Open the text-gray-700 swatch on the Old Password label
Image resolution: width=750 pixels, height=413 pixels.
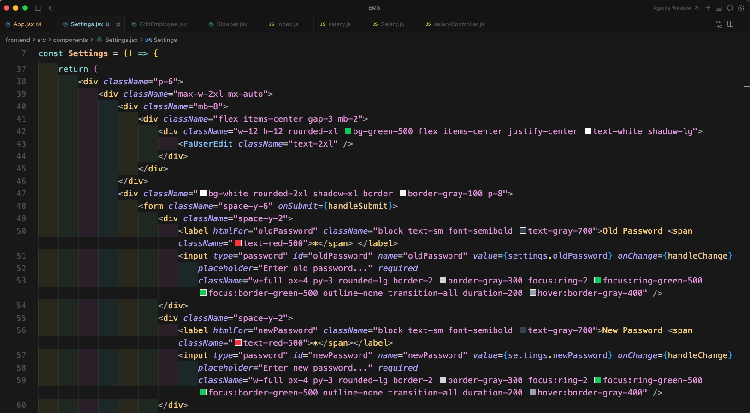523,231
